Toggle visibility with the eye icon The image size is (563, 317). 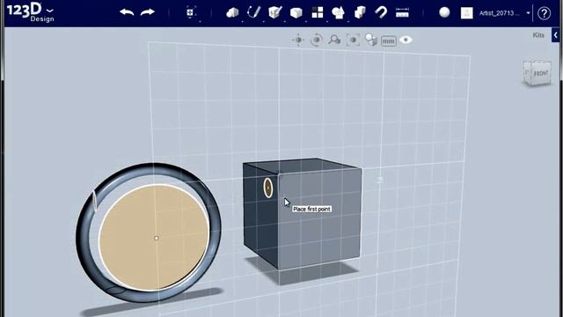[406, 40]
